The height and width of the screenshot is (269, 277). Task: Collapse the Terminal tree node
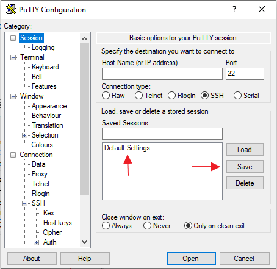(13, 58)
